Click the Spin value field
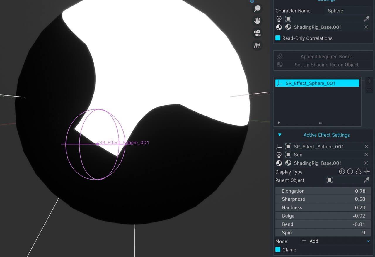 click(323, 233)
